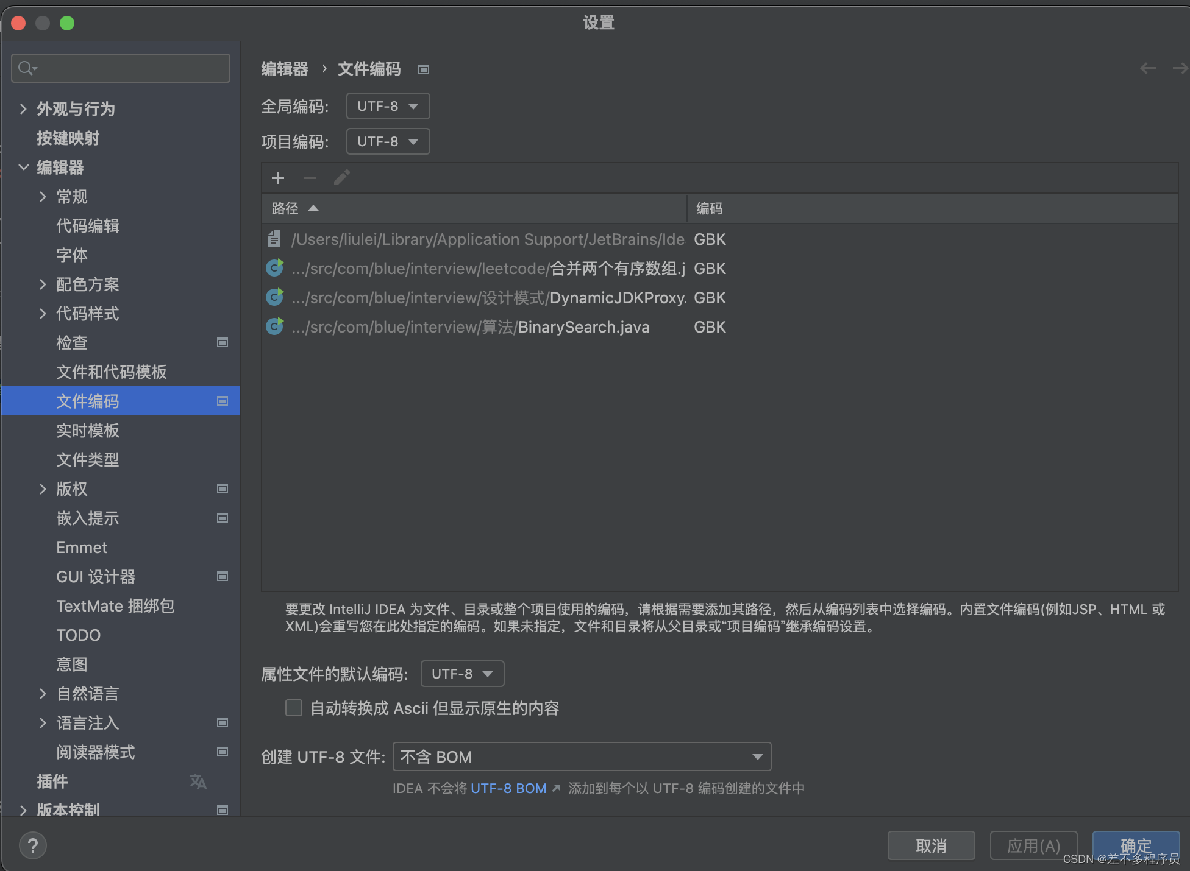
Task: Click the project icon on 阅读器模式 row
Action: (x=223, y=752)
